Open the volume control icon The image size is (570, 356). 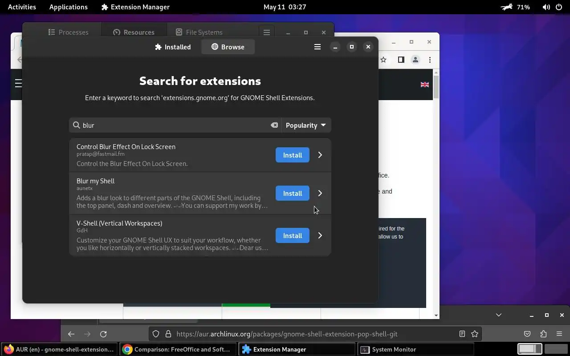point(546,7)
